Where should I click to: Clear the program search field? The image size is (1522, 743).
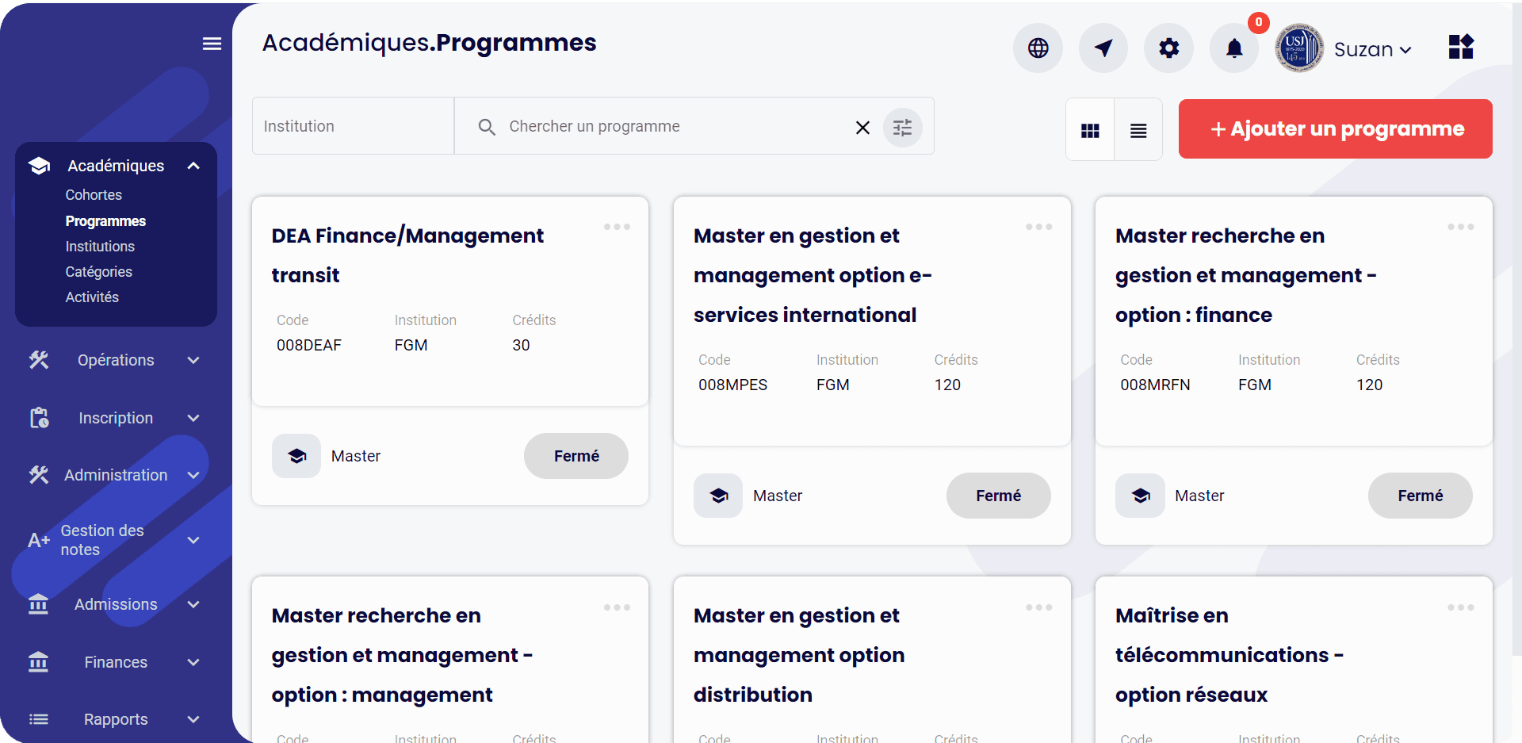862,128
